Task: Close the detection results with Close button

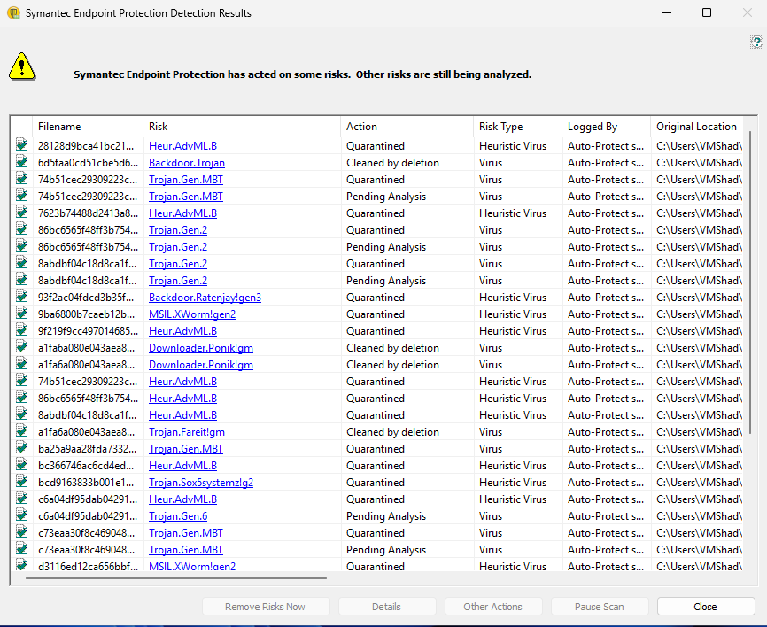Action: click(706, 607)
